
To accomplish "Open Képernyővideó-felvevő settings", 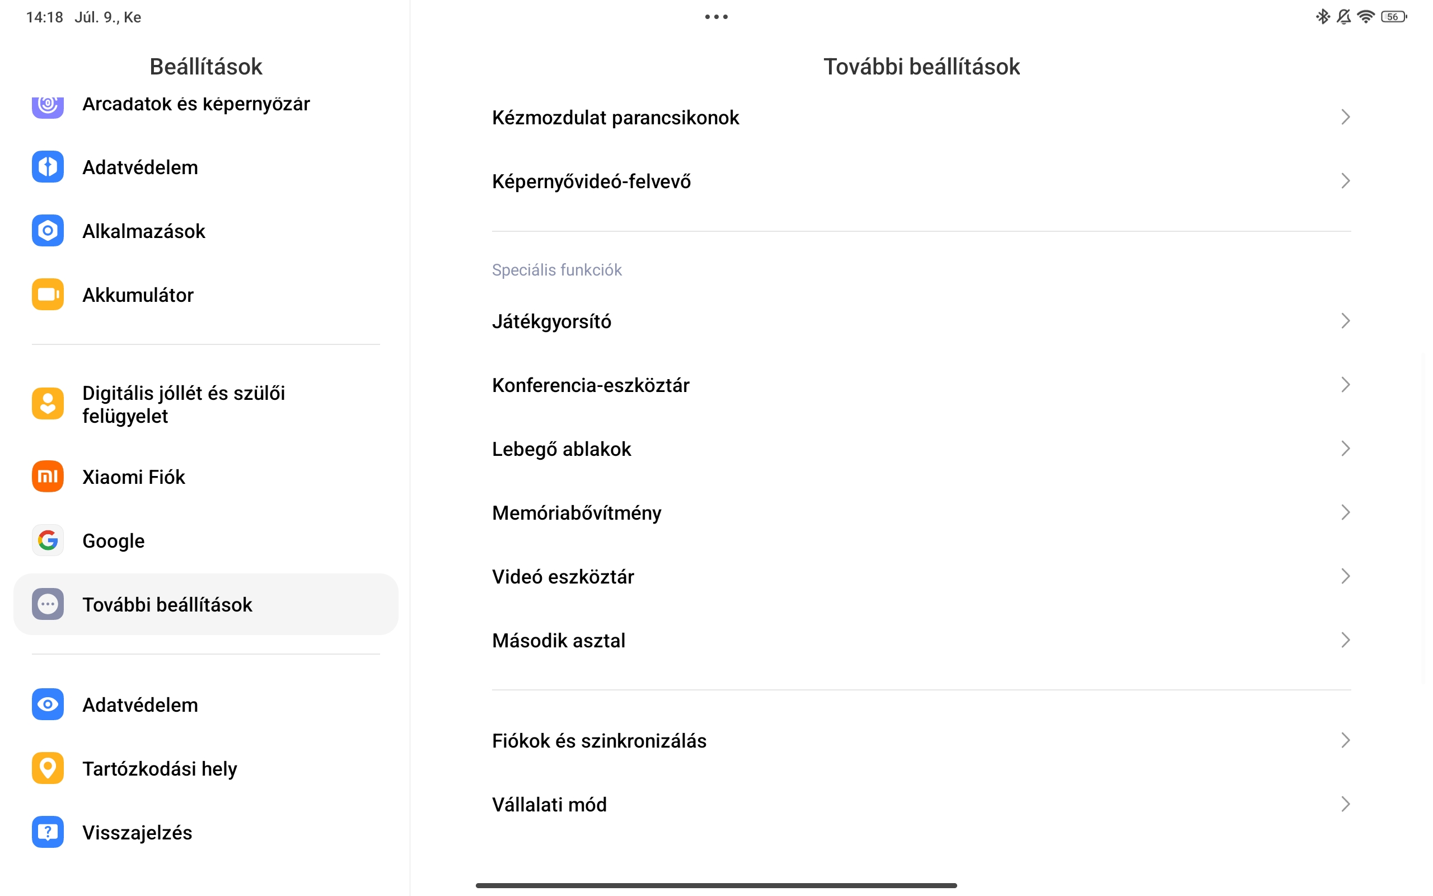I will pos(921,181).
